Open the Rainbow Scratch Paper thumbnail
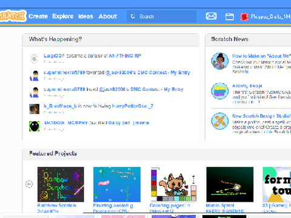291x218 pixels. pyautogui.click(x=61, y=185)
